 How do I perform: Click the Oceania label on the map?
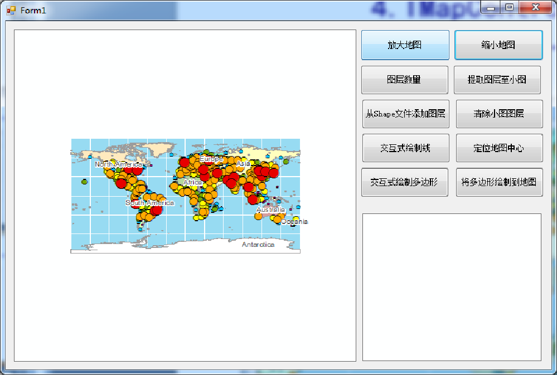click(x=293, y=221)
